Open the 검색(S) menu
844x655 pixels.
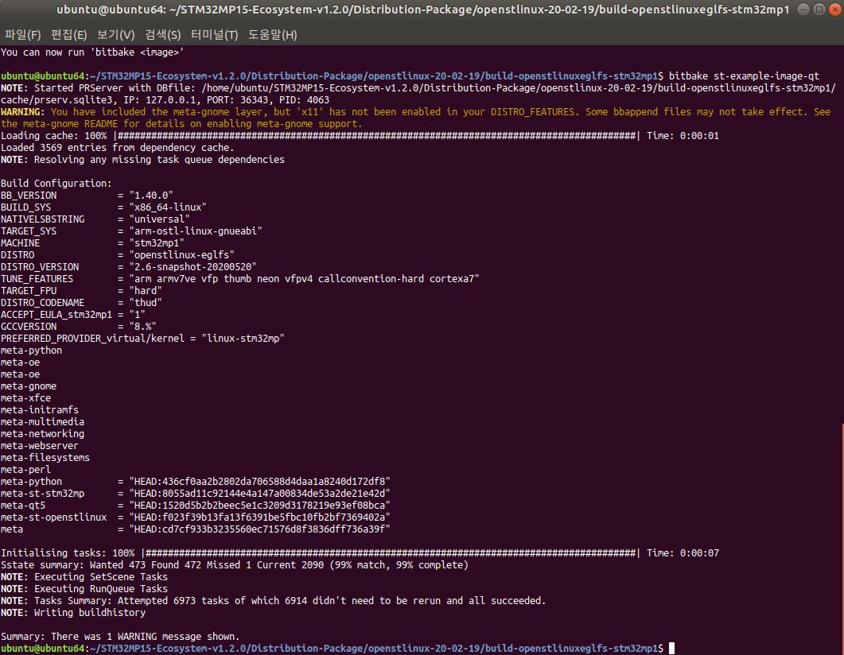click(x=163, y=35)
